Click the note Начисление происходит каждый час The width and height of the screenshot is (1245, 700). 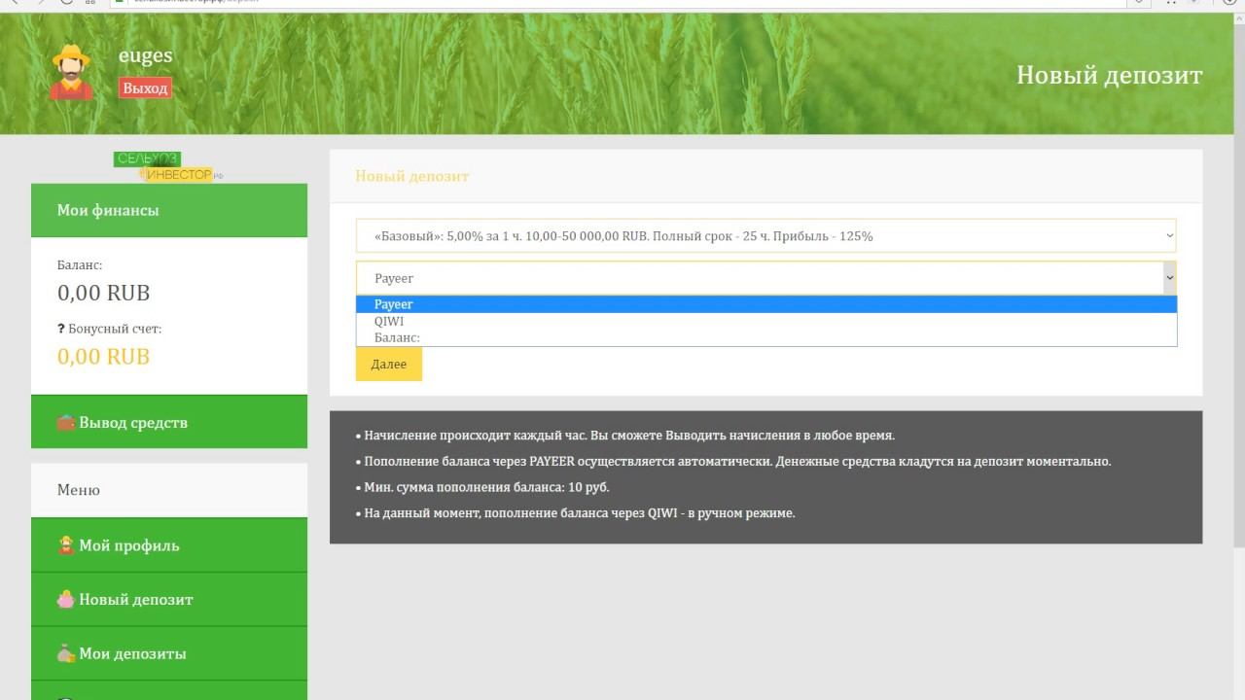click(x=624, y=436)
